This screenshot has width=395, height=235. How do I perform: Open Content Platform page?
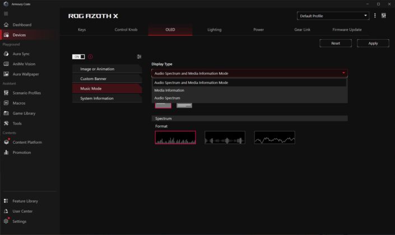27,142
